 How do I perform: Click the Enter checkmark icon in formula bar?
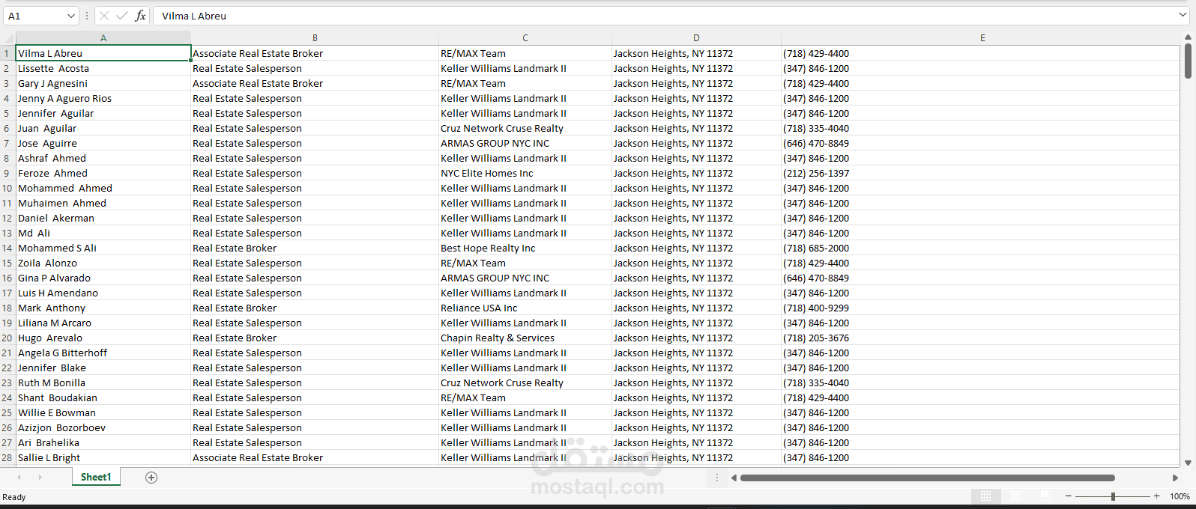(x=122, y=16)
